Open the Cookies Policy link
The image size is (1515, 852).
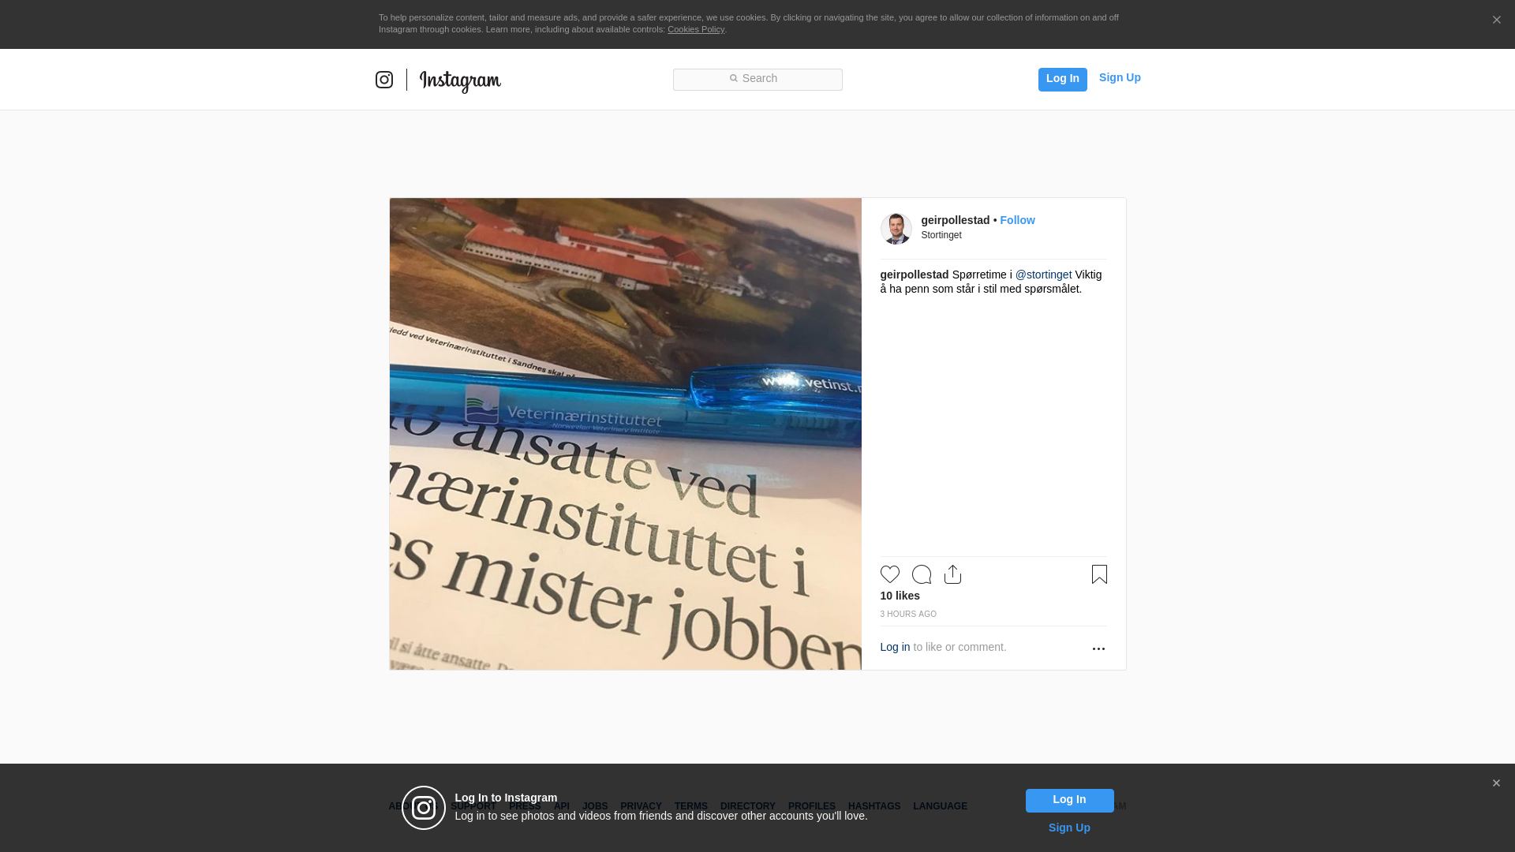pos(696,29)
